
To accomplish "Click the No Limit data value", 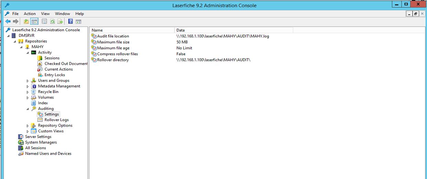I will click(x=184, y=48).
